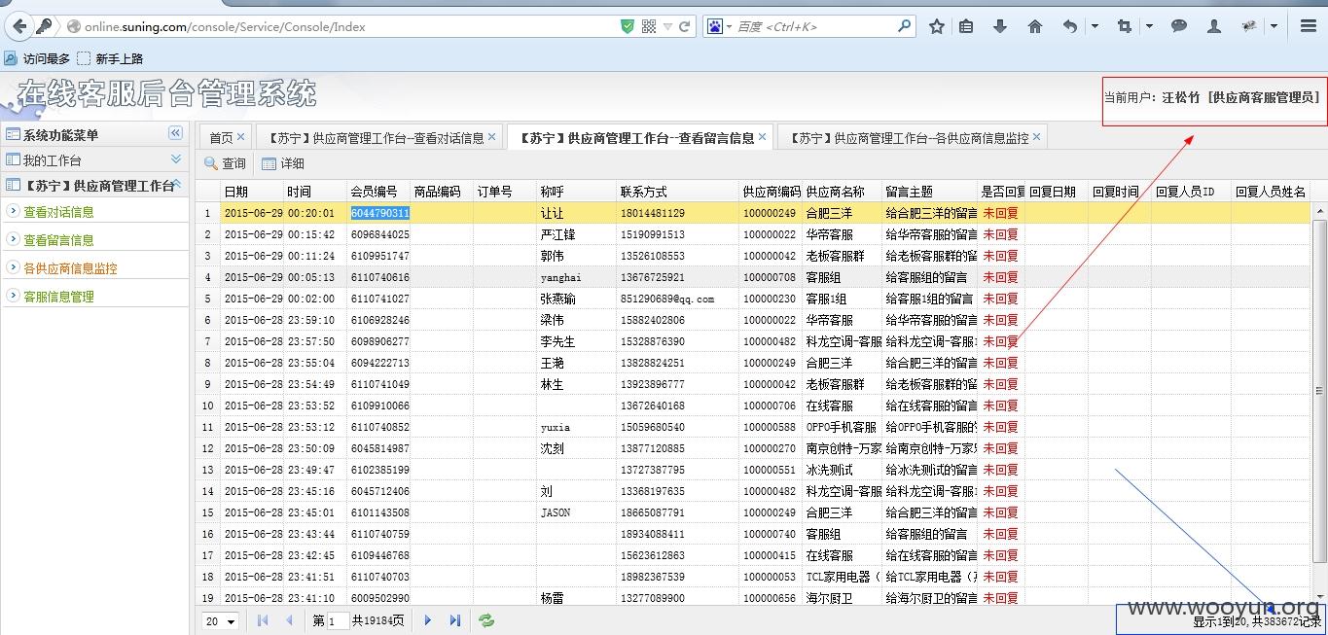Click the site identity key icon in address bar

click(x=45, y=26)
